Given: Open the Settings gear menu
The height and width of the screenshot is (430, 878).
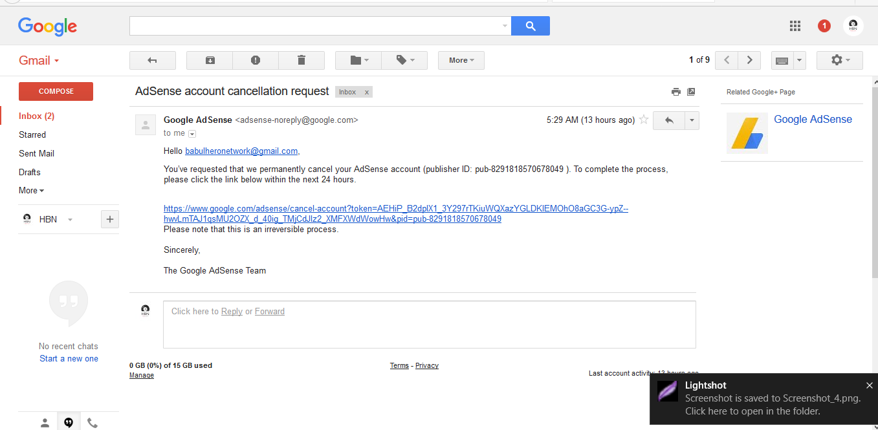Looking at the screenshot, I should (839, 60).
